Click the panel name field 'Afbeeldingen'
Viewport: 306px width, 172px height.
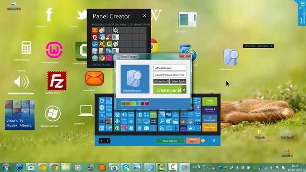170,68
